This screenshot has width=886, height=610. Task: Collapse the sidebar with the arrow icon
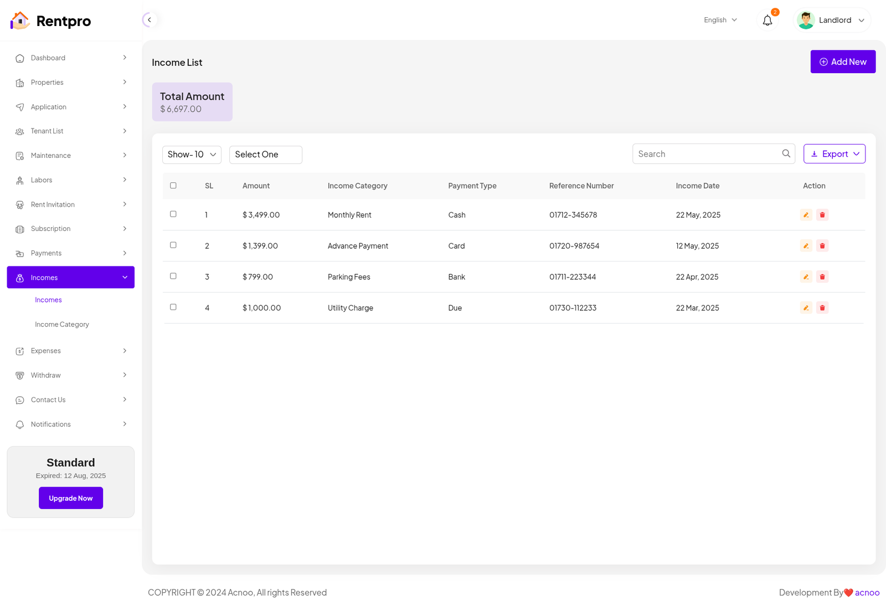tap(149, 20)
